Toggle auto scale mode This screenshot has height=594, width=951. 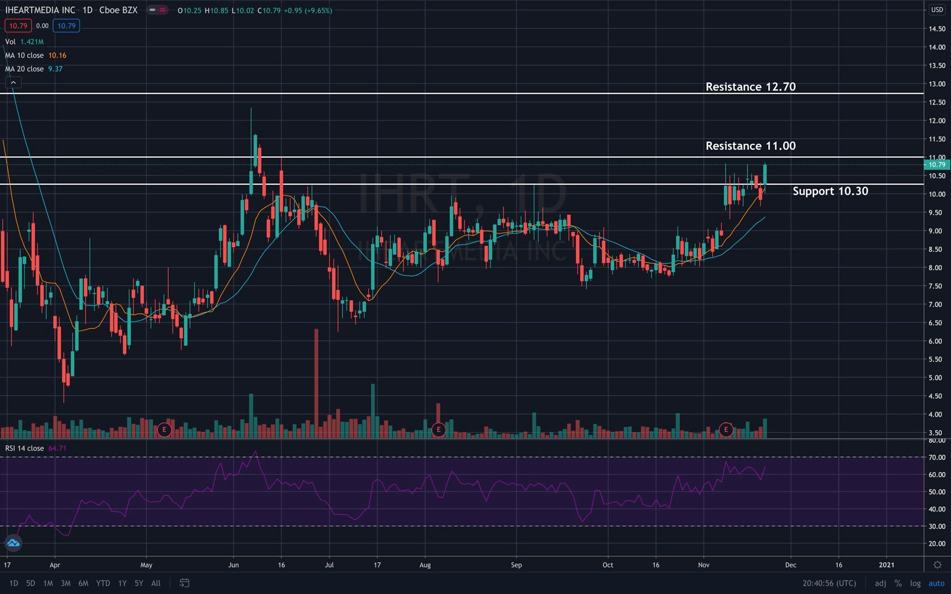936,583
